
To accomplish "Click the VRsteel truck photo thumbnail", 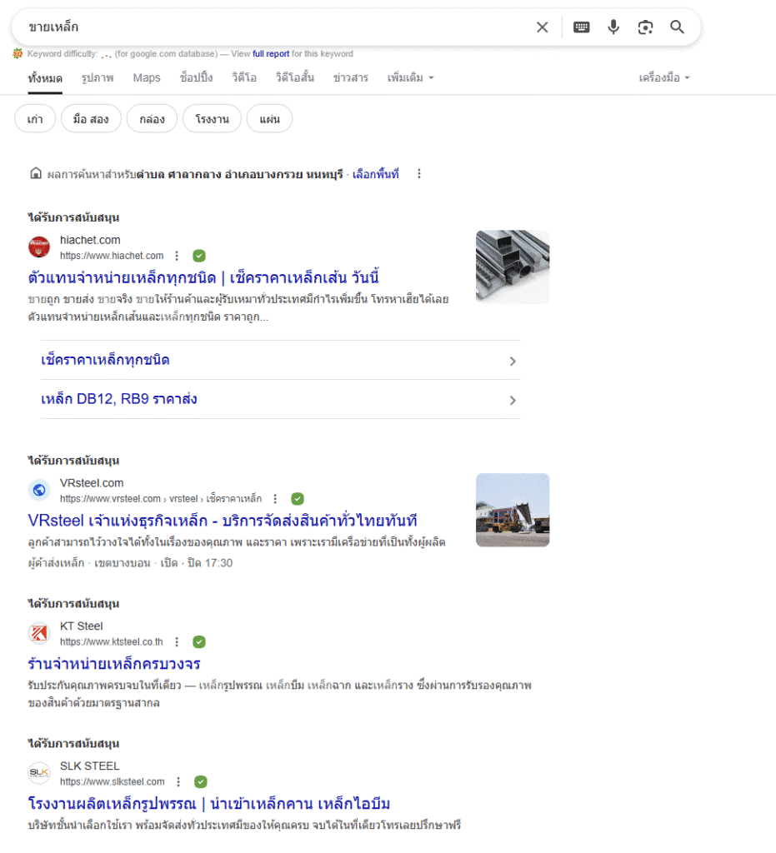I will pos(513,510).
